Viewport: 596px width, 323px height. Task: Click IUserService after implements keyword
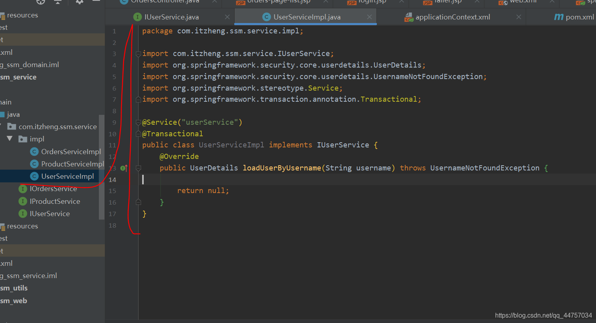pyautogui.click(x=343, y=145)
